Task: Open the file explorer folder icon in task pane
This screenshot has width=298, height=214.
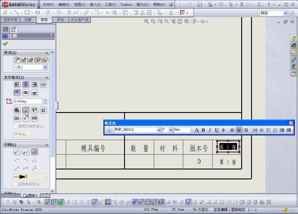Action: tap(293, 52)
